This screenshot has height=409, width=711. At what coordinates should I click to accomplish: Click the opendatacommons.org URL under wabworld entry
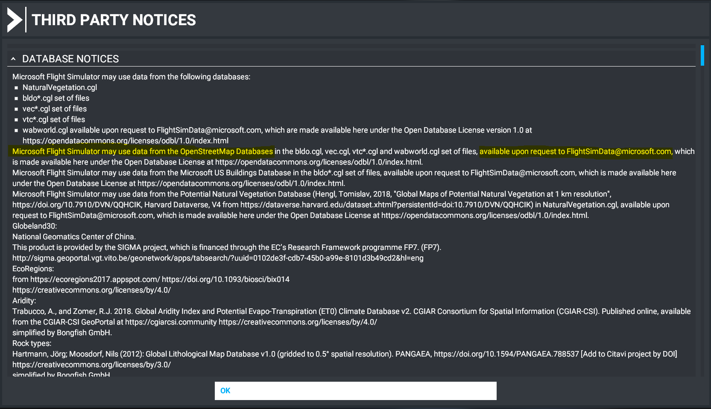[x=126, y=141]
